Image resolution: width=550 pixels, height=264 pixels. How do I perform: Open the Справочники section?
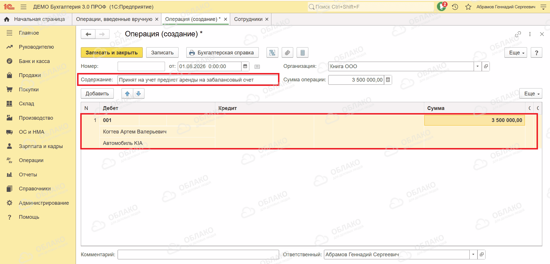pos(38,189)
